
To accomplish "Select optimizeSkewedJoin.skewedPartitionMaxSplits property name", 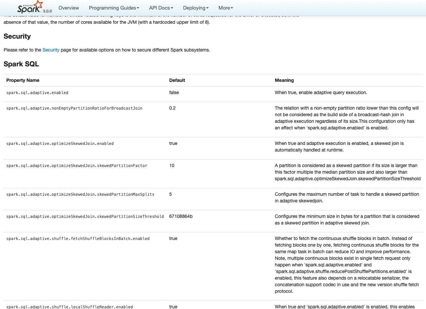I will [x=80, y=194].
